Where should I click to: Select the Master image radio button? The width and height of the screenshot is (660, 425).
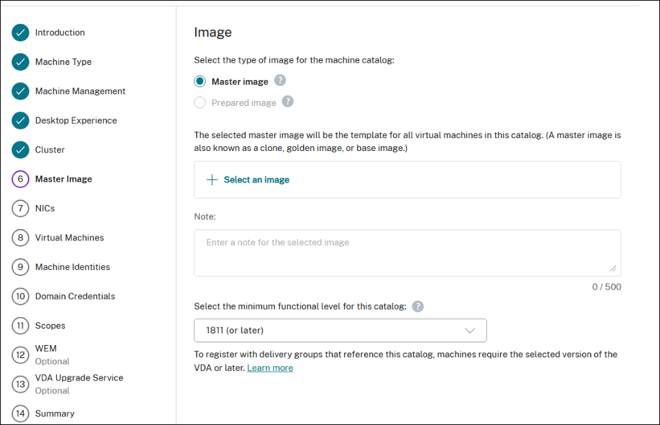tap(200, 81)
